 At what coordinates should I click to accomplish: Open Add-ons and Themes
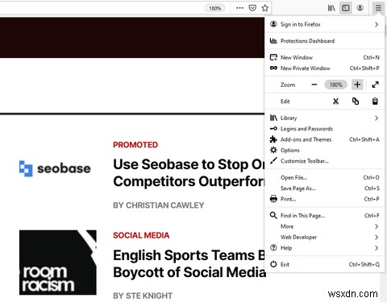(x=324, y=139)
